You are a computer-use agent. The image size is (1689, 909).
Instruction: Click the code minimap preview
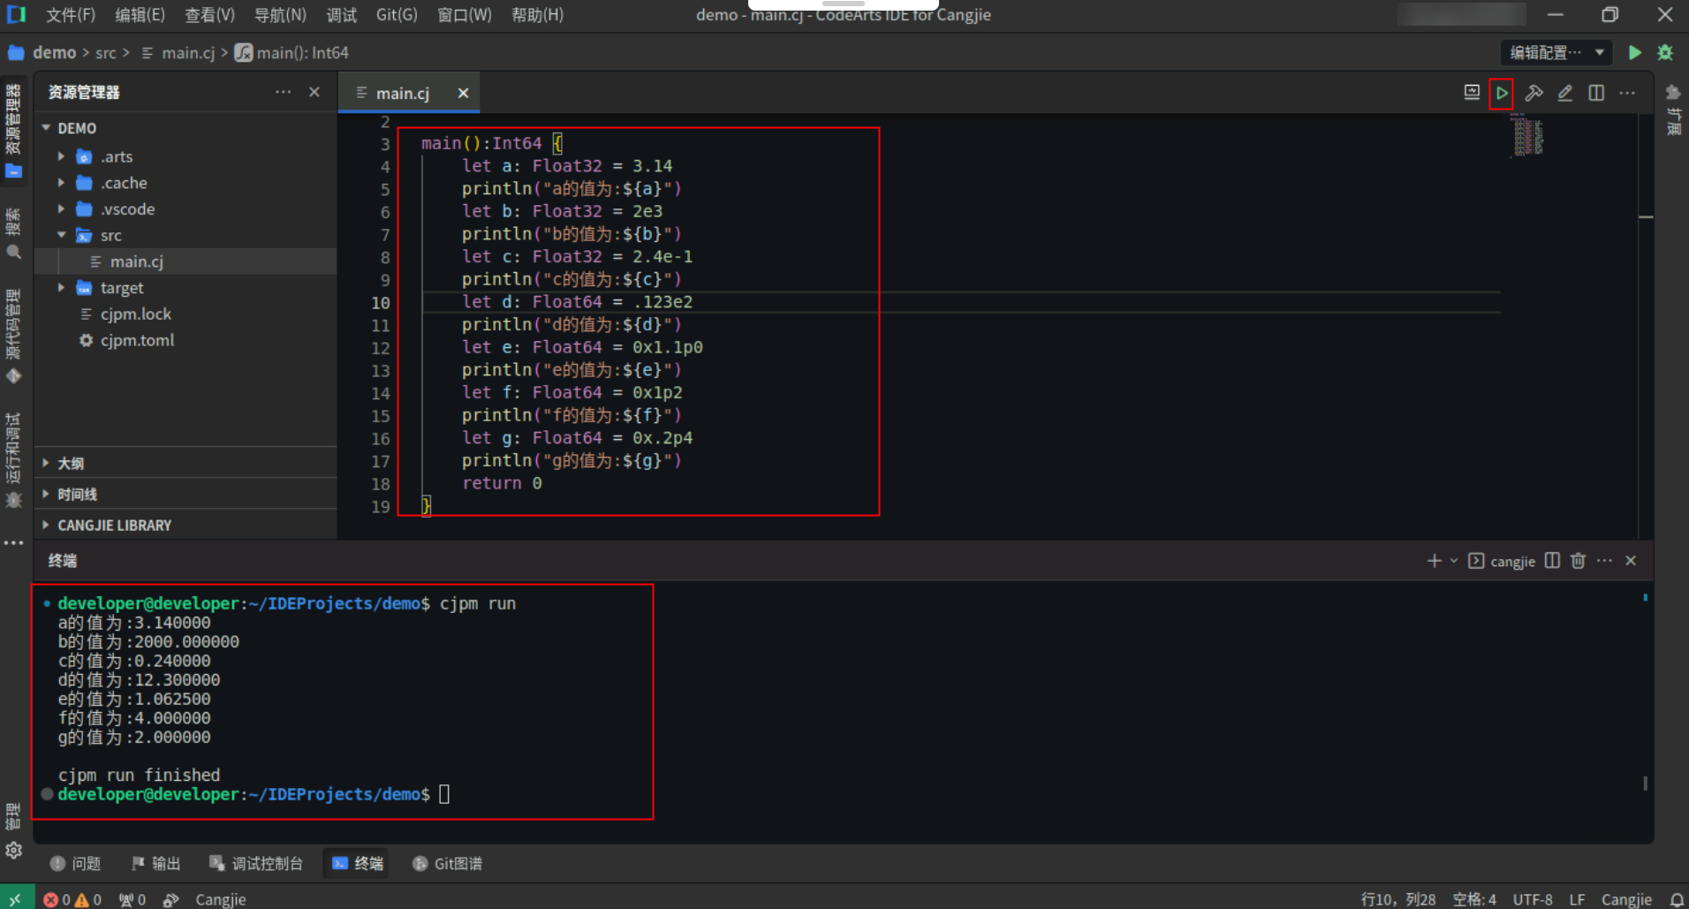1528,135
